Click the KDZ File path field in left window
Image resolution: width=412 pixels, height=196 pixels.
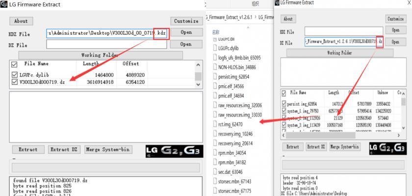107,33
